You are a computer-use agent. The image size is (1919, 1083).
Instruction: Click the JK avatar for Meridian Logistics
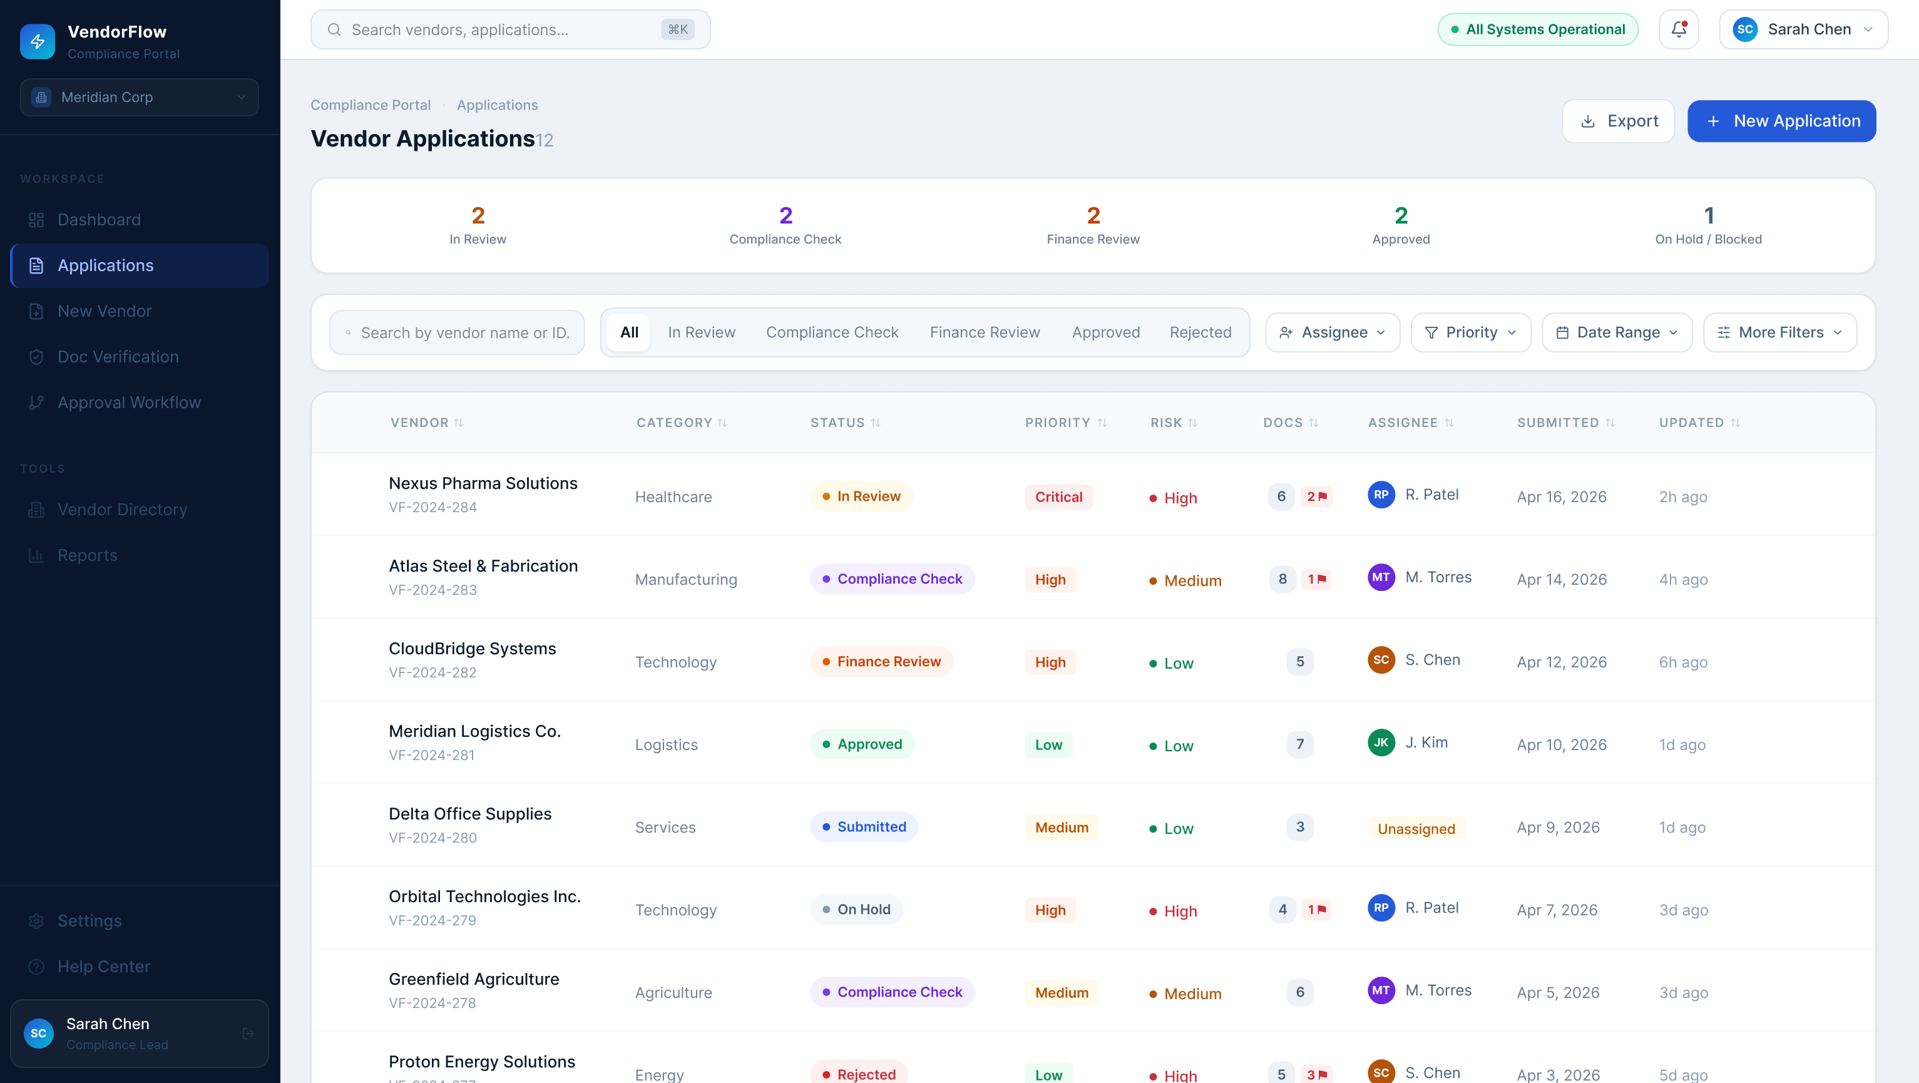coord(1381,742)
